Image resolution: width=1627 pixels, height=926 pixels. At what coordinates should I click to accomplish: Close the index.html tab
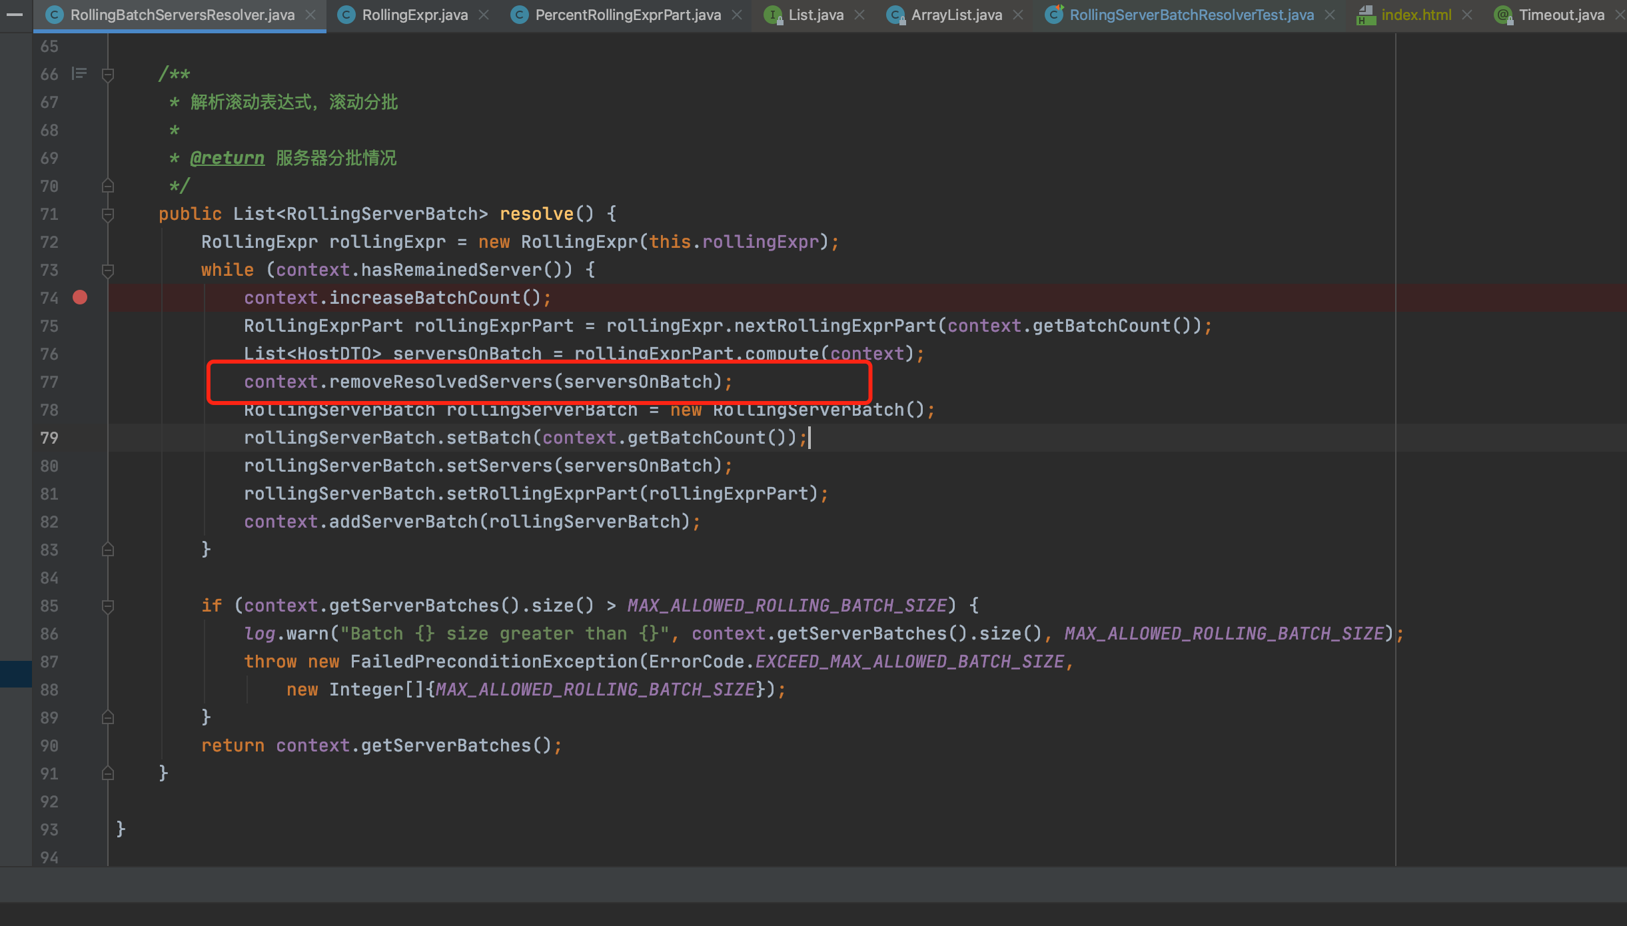coord(1467,15)
